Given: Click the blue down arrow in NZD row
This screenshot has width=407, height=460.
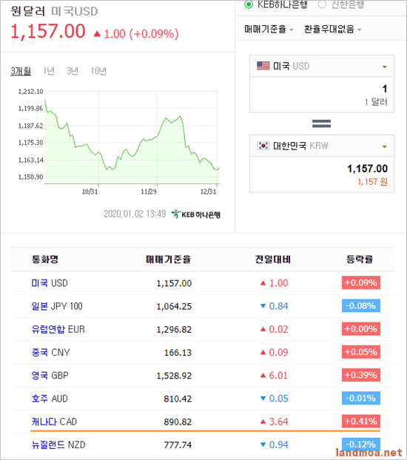Looking at the screenshot, I should click(x=263, y=444).
